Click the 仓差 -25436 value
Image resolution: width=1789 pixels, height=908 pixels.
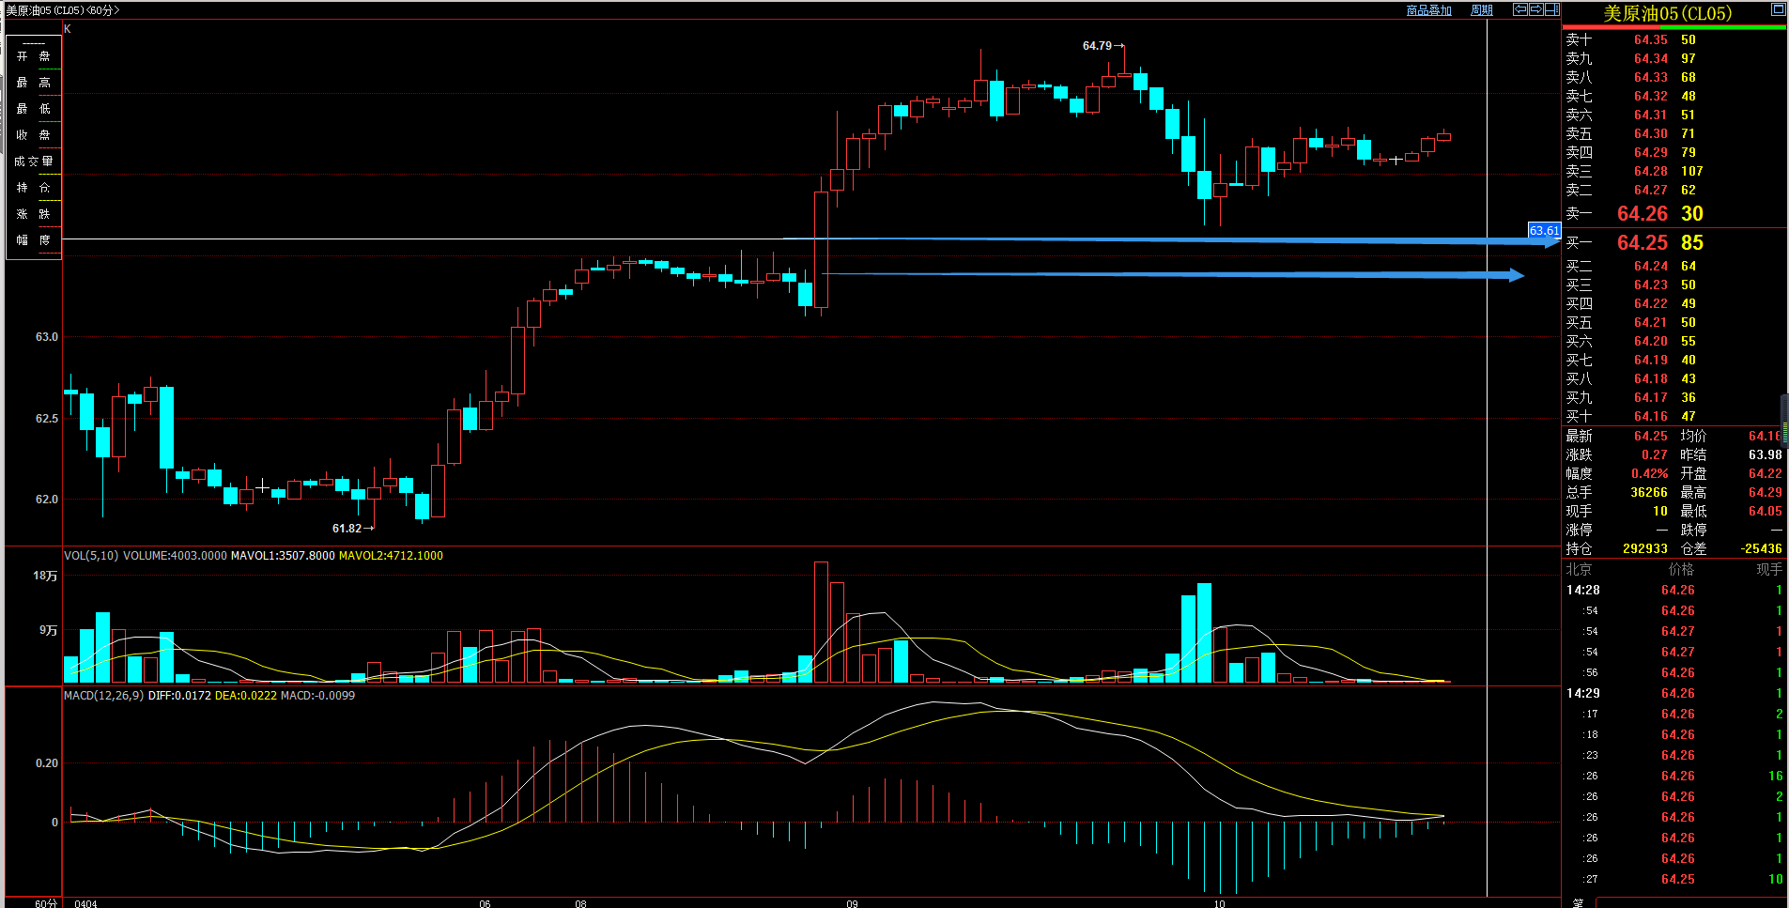pos(1761,548)
